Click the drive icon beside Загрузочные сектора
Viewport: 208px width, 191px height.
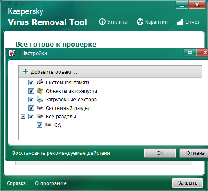point(40,99)
